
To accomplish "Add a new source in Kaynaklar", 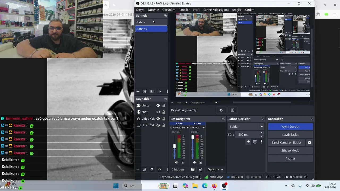I will point(138,169).
